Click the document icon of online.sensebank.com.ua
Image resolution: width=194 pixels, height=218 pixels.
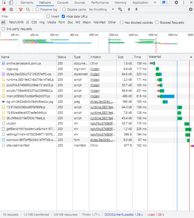point(4,63)
